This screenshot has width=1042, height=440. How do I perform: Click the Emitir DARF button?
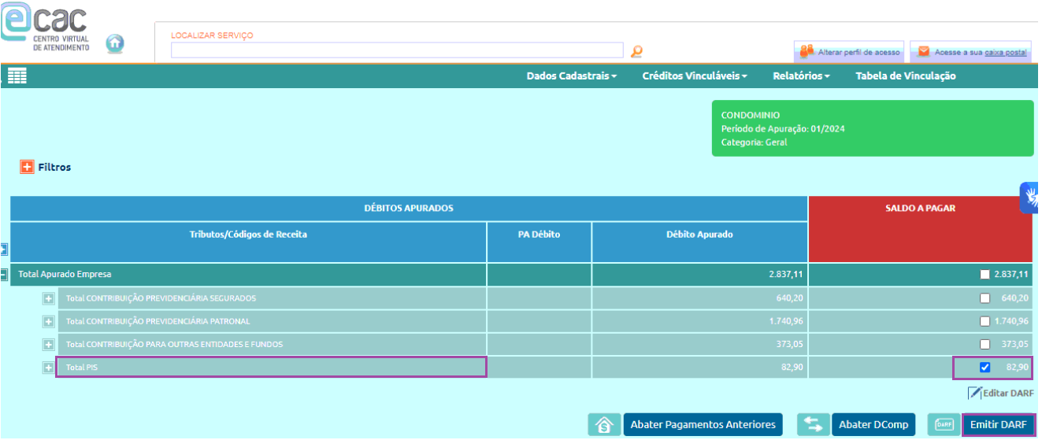pos(999,424)
